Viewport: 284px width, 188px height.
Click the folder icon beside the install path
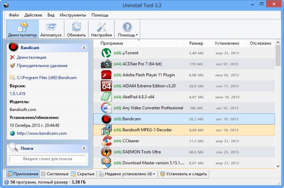coord(12,77)
